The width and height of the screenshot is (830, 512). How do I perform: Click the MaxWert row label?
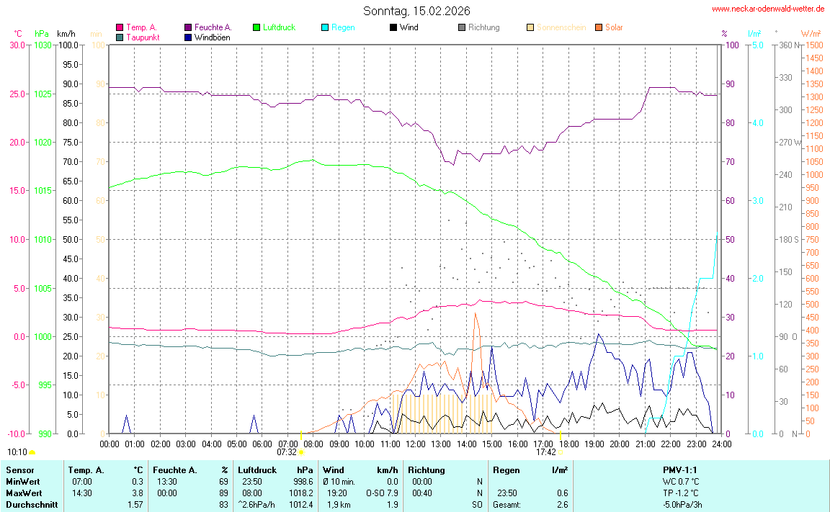coord(22,493)
